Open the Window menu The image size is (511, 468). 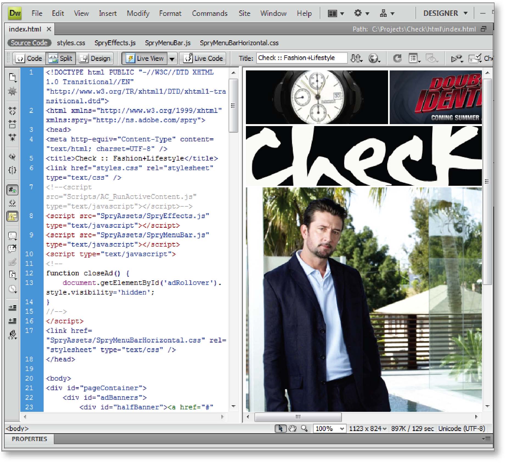[273, 13]
